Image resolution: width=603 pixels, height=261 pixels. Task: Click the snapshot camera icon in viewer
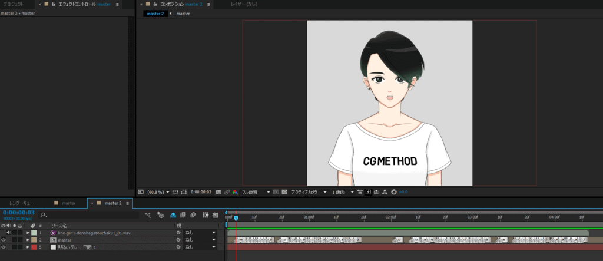click(x=218, y=192)
